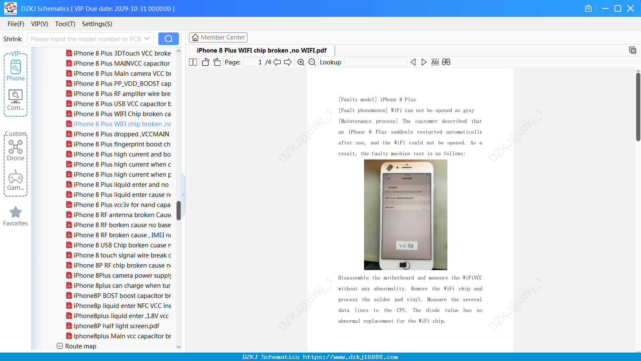The width and height of the screenshot is (641, 361).
Task: Select the Drone category icon
Action: [x=16, y=150]
